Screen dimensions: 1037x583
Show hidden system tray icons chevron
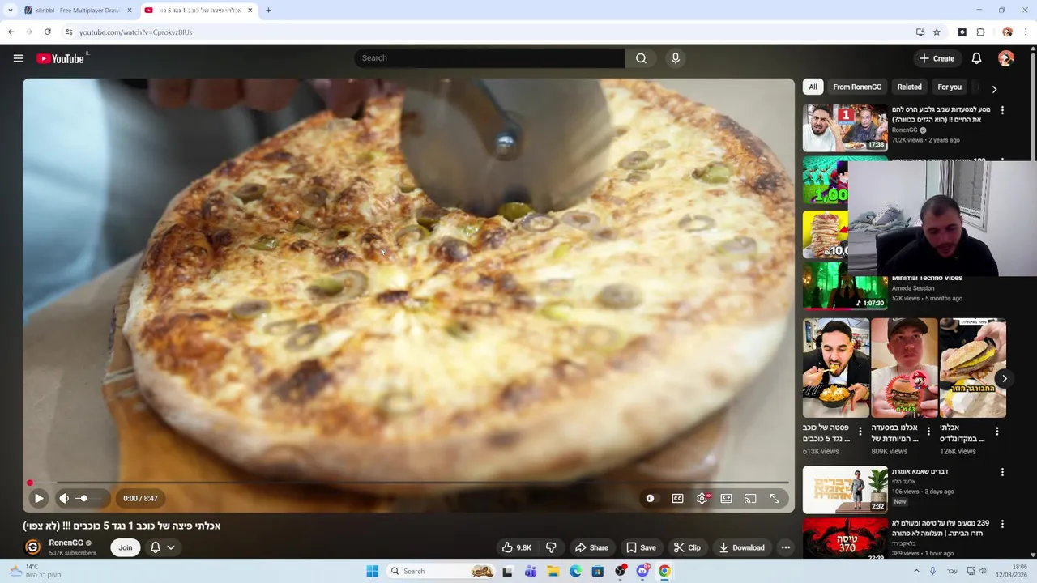[916, 571]
